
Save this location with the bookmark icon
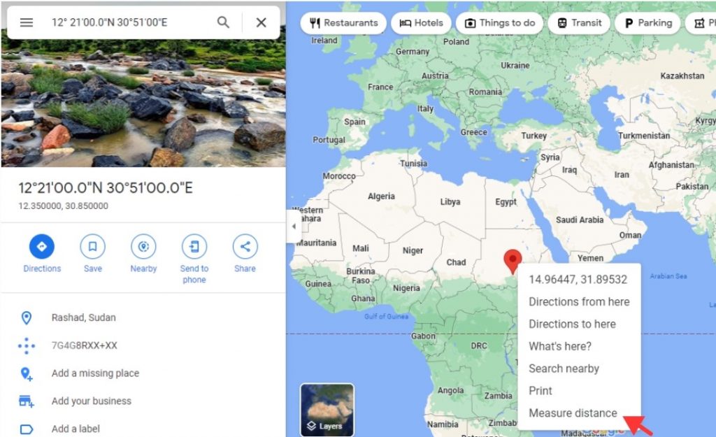coord(93,247)
